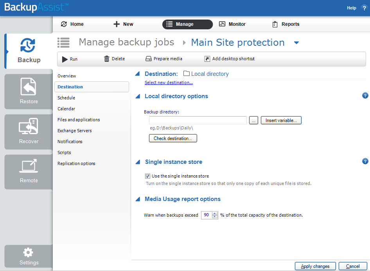Open the Scripts page

tap(64, 153)
